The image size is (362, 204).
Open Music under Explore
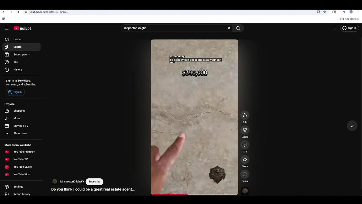21,118
